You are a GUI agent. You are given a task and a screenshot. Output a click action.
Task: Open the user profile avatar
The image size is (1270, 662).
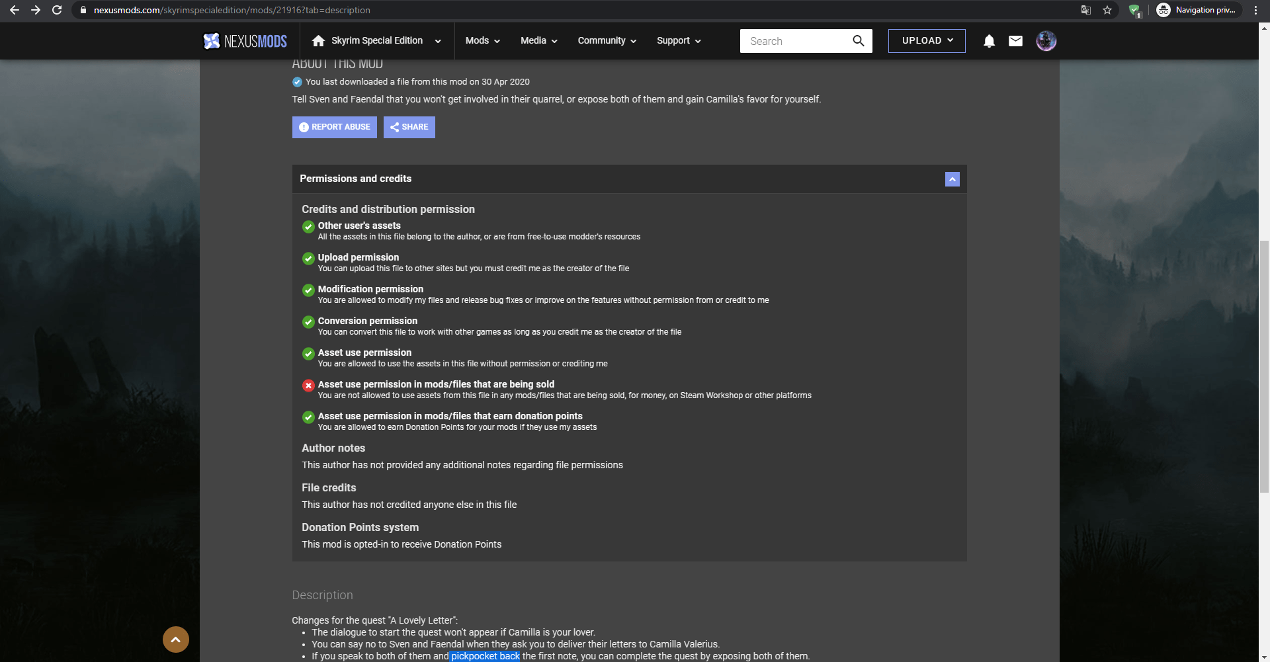click(x=1046, y=41)
